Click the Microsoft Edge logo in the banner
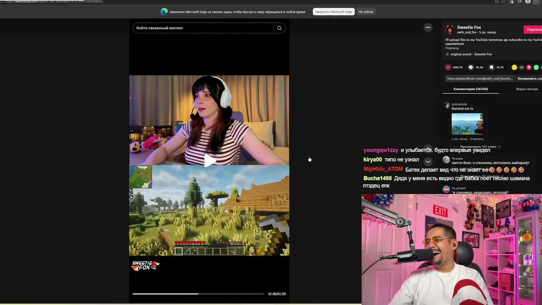 [x=164, y=12]
